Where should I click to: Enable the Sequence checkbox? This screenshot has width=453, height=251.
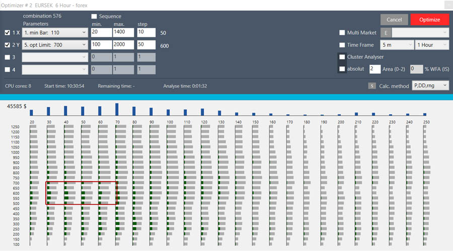tap(94, 17)
